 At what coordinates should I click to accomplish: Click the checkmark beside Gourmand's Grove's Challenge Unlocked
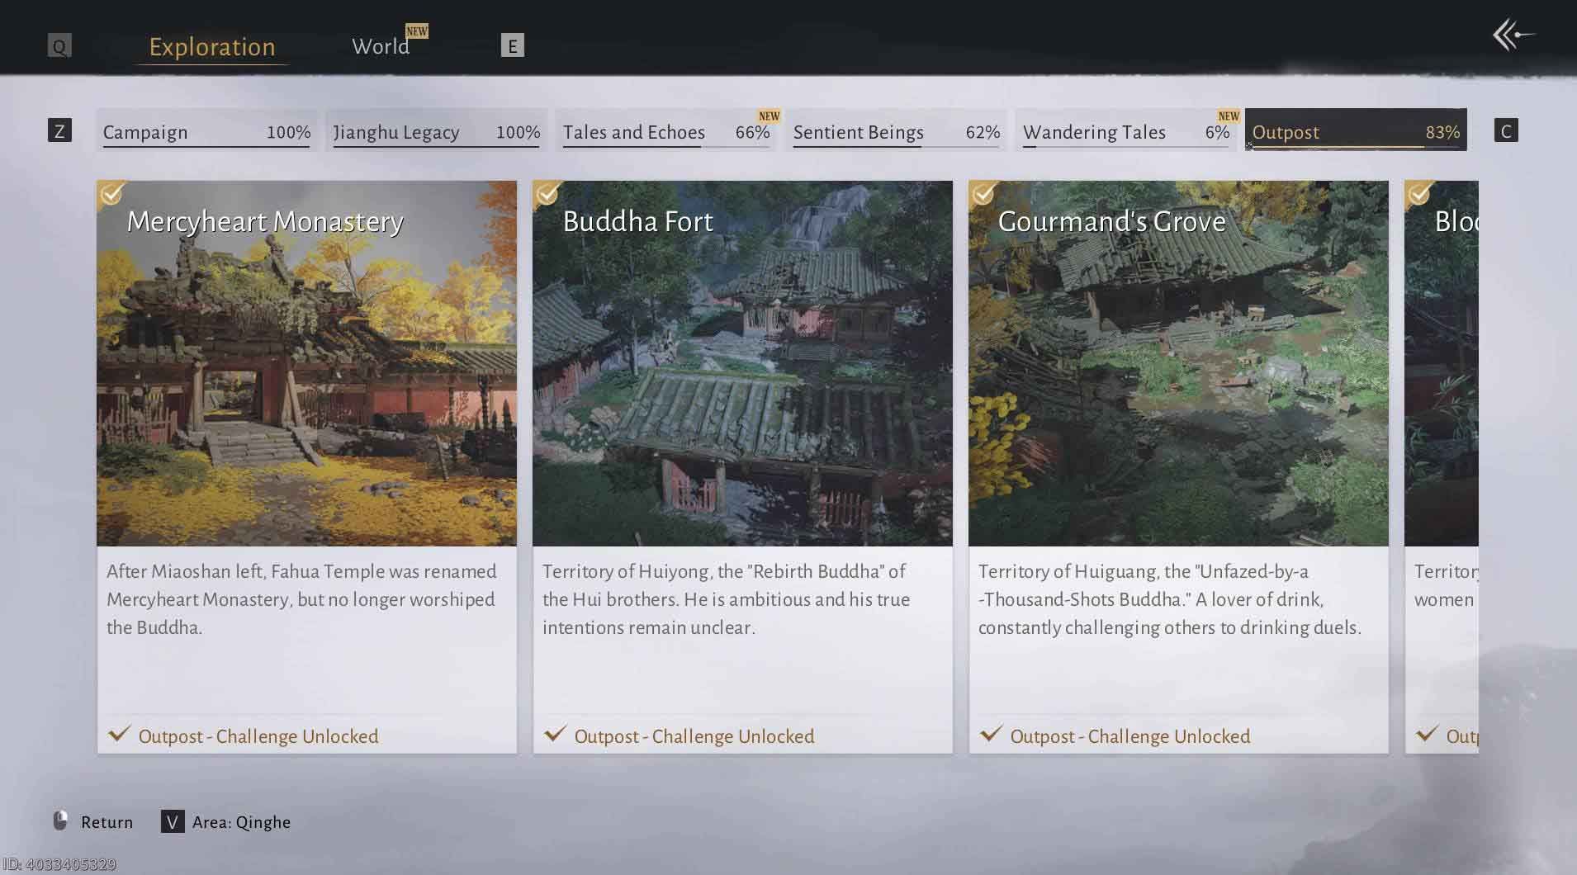click(992, 733)
